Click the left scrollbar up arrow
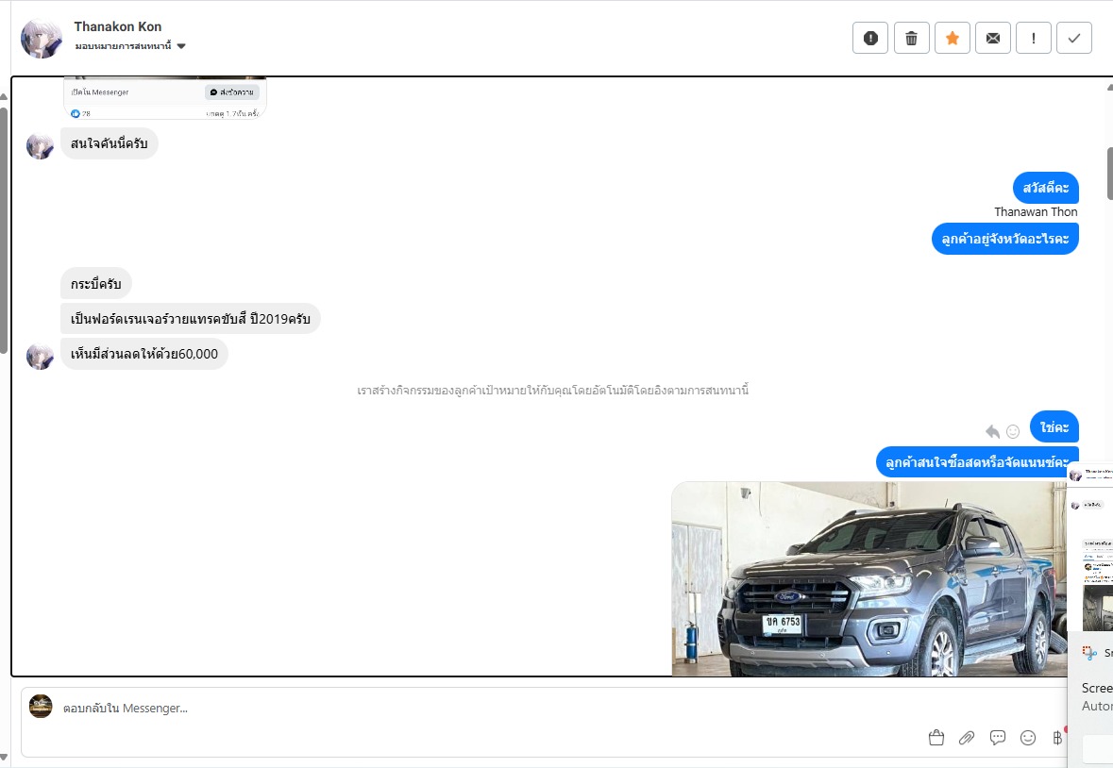This screenshot has height=768, width=1113. 4,96
